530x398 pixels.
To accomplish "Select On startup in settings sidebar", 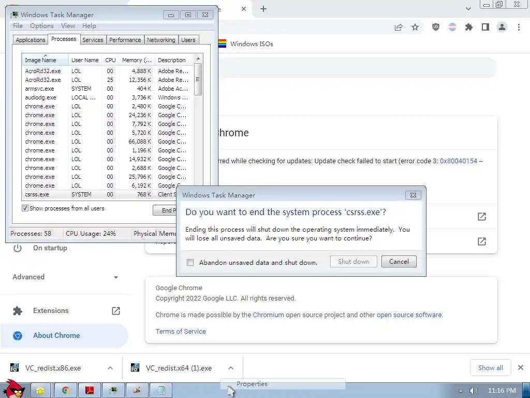I will click(x=50, y=248).
